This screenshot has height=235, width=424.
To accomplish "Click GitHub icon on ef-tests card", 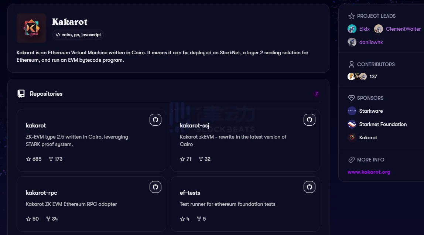I will pos(310,187).
